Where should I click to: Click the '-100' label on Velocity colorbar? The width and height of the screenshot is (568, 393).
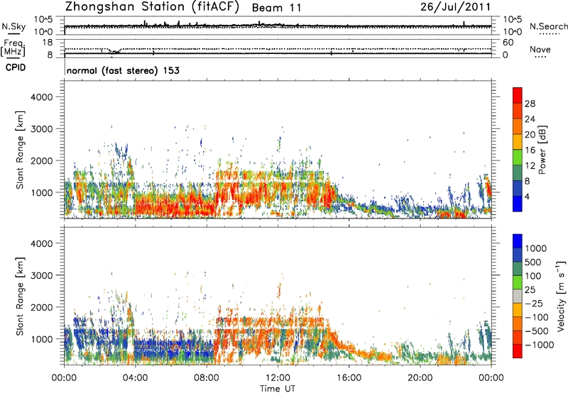537,317
